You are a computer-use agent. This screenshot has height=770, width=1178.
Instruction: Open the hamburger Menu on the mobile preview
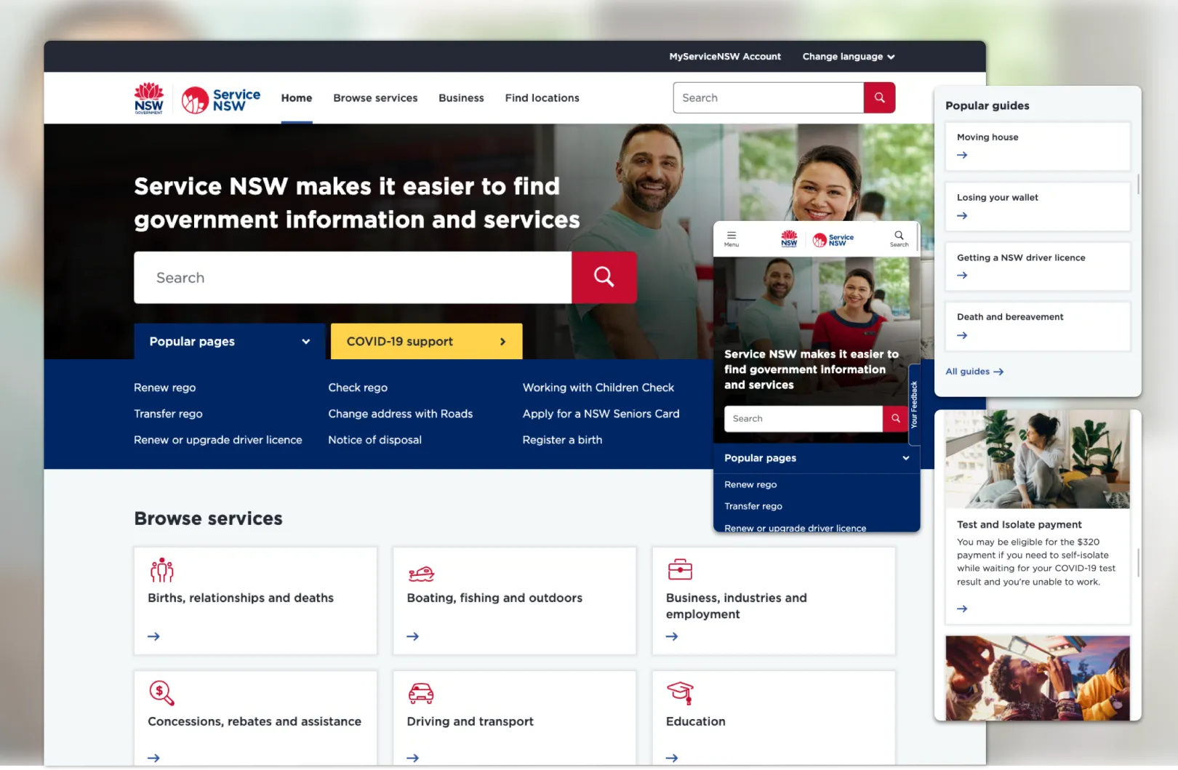click(731, 236)
